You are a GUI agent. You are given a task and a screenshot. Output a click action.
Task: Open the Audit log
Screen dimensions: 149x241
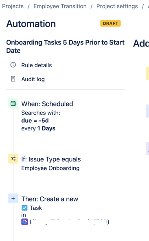point(33,79)
